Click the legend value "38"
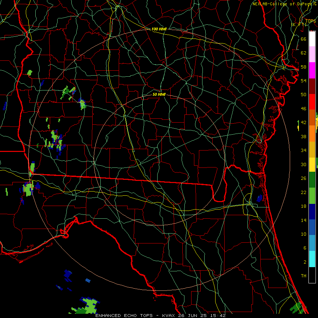 point(304,136)
